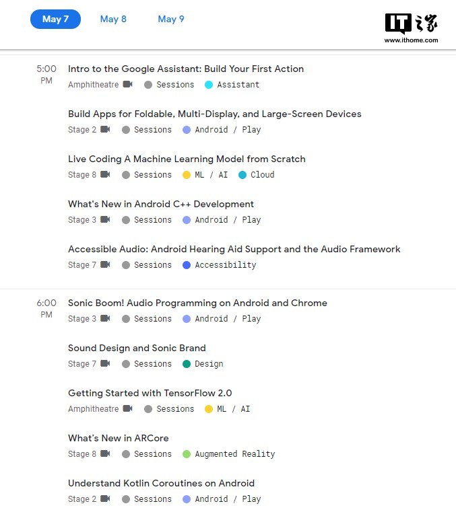The image size is (456, 514).
Task: Open 'Intro to the Google Assistant' session
Action: coord(186,69)
